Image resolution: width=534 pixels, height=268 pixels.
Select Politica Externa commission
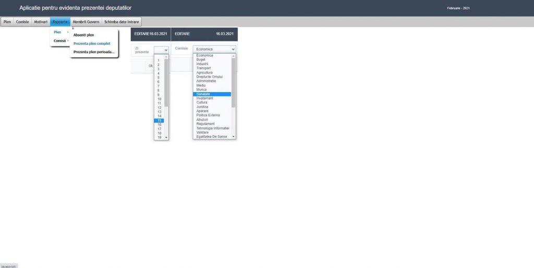(212, 115)
